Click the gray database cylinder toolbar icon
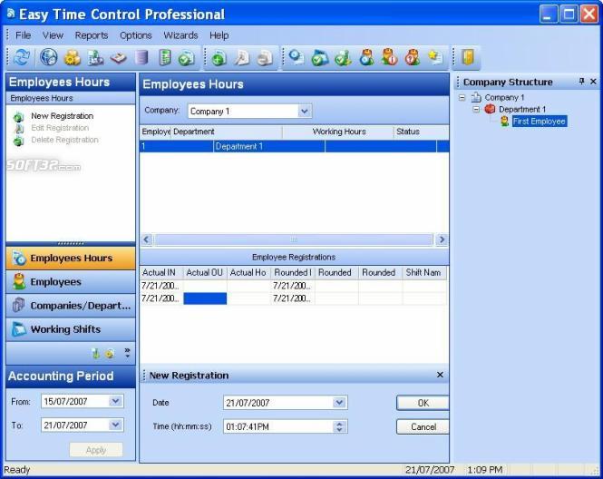This screenshot has height=479, width=603. tap(141, 58)
